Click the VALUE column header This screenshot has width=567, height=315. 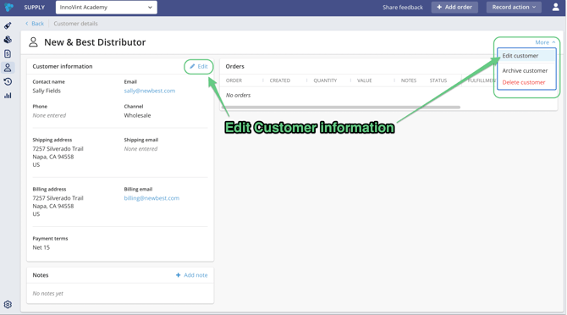pyautogui.click(x=365, y=80)
